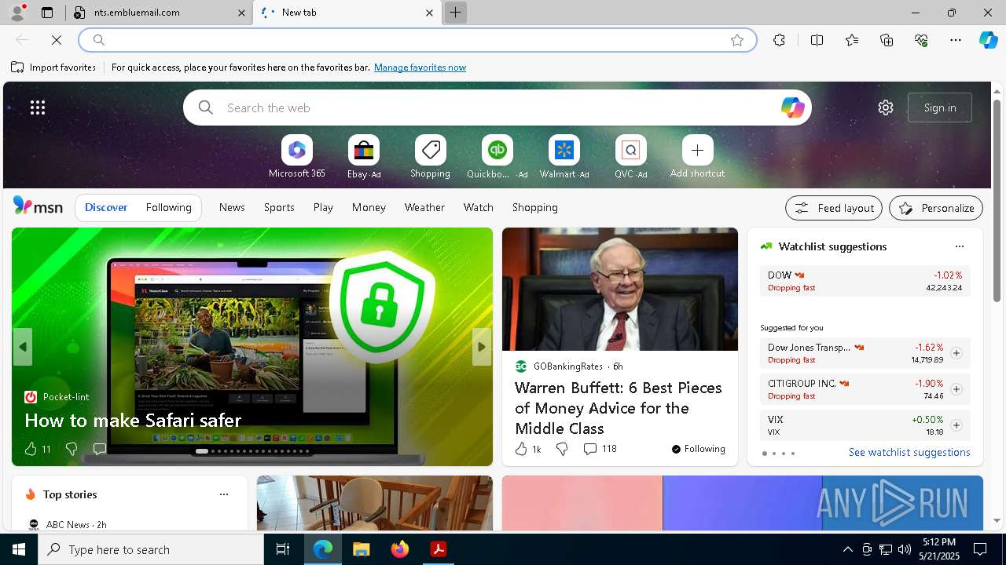Open the Collections icon
1006x565 pixels.
(887, 40)
